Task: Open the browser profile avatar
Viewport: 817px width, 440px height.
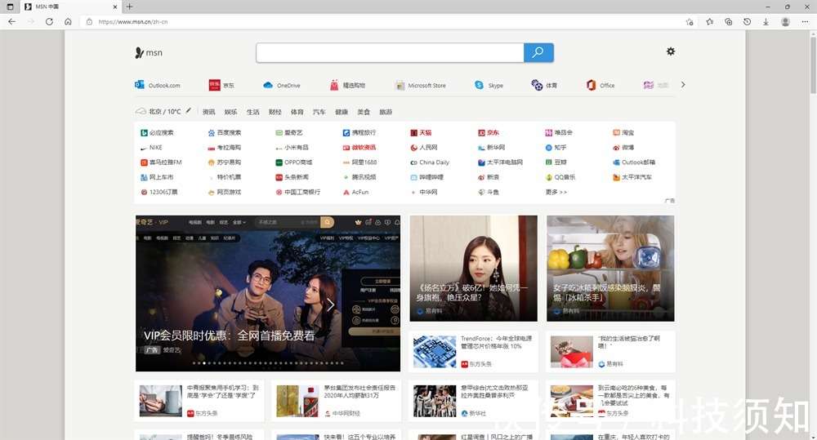Action: [x=785, y=21]
